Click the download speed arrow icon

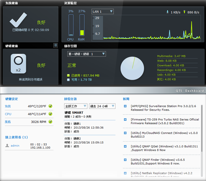167,12
